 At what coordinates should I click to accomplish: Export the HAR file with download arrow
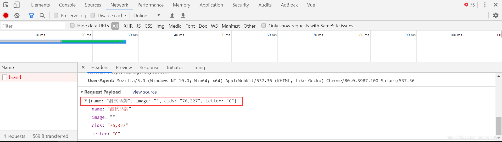click(x=183, y=15)
